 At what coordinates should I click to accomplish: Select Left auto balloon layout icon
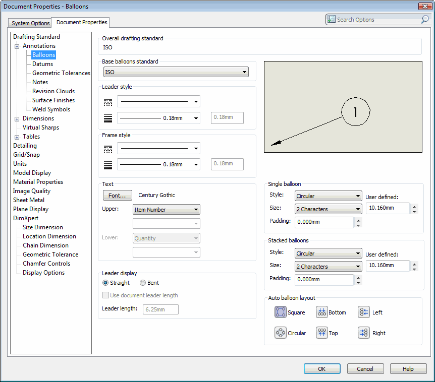pos(363,312)
